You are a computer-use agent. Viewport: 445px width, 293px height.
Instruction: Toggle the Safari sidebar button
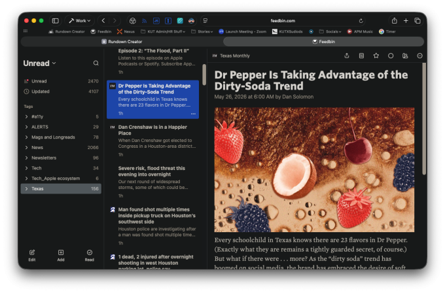click(56, 21)
